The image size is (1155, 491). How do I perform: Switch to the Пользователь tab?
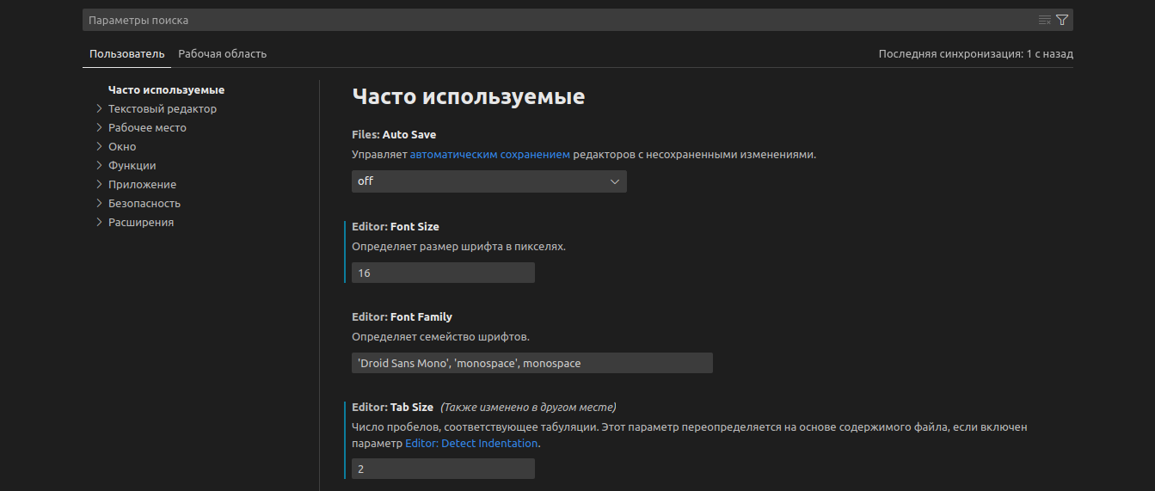(126, 53)
